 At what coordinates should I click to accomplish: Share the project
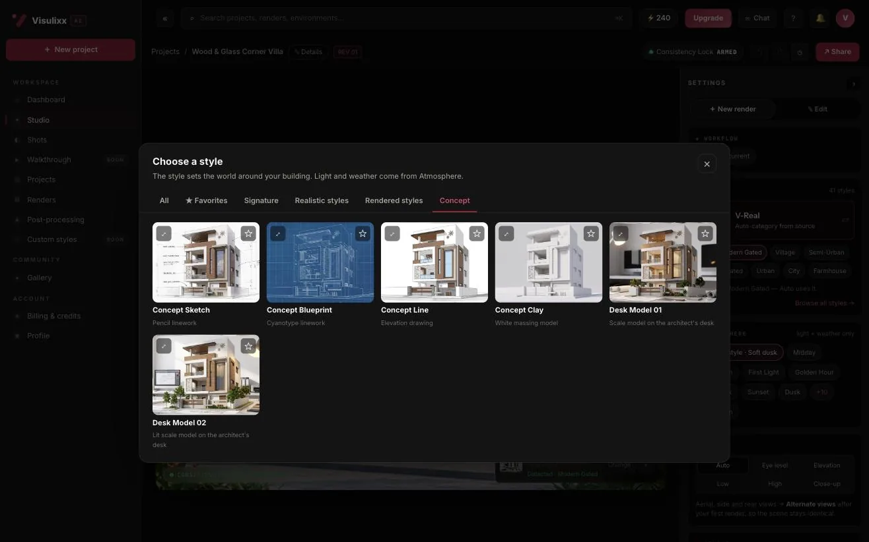pyautogui.click(x=837, y=52)
